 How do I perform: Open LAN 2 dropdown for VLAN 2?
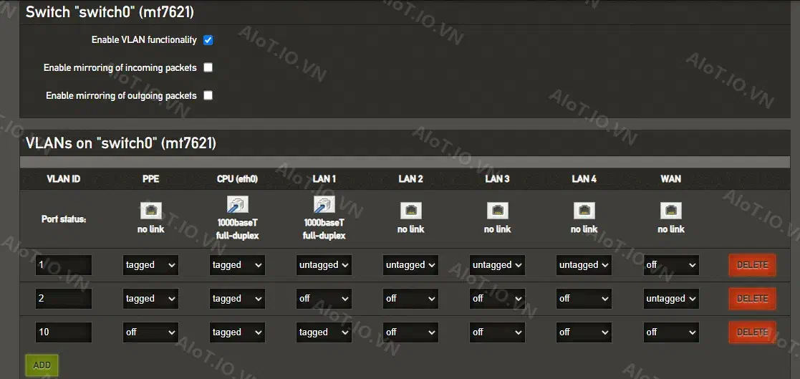tap(410, 299)
